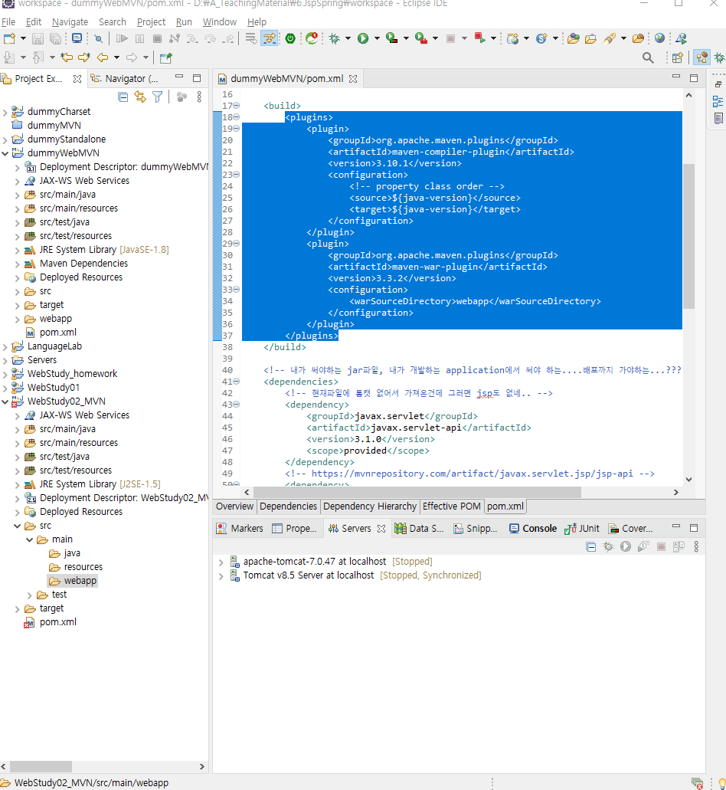Switch to the Console view tab
This screenshot has height=790, width=726.
coord(533,529)
